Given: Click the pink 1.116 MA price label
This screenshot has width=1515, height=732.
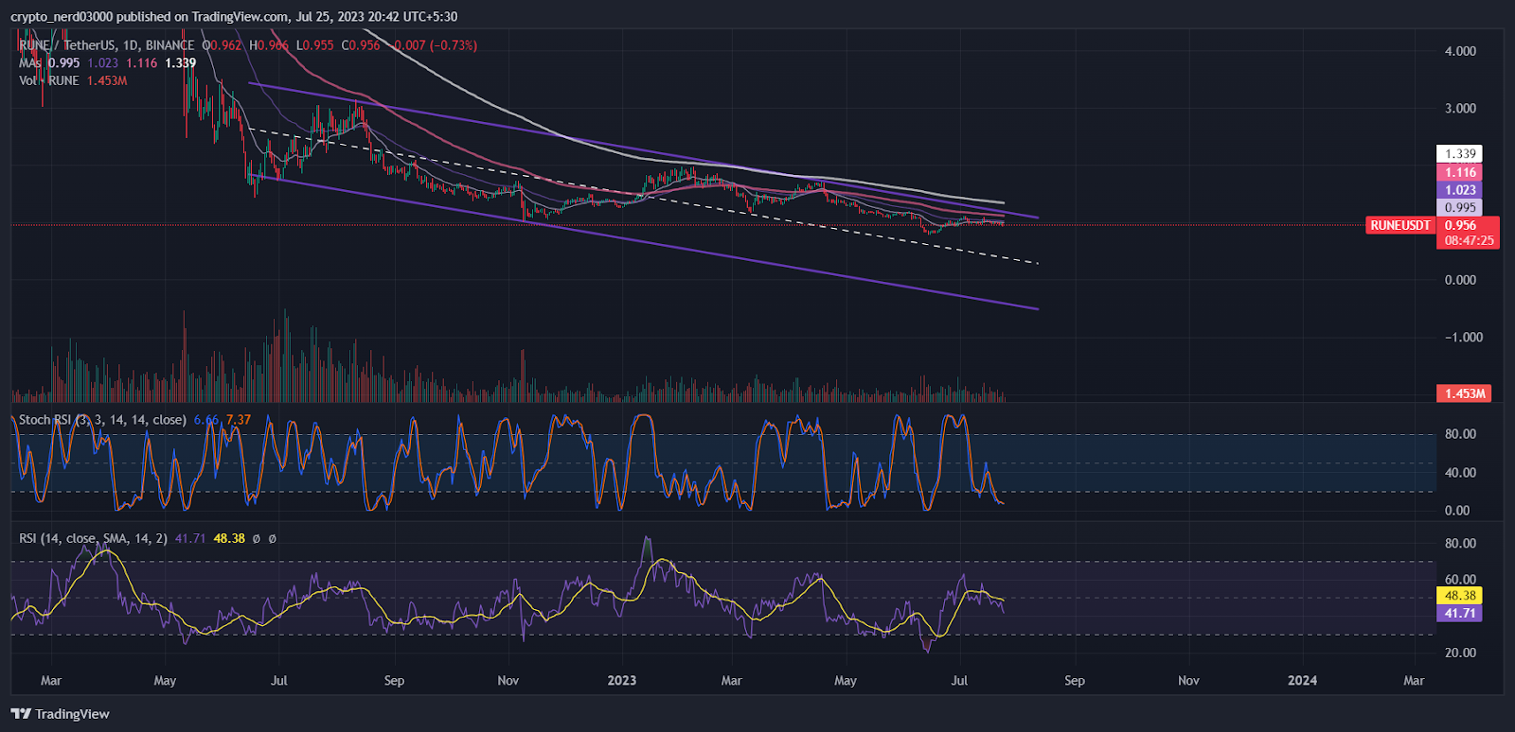Looking at the screenshot, I should [1460, 172].
